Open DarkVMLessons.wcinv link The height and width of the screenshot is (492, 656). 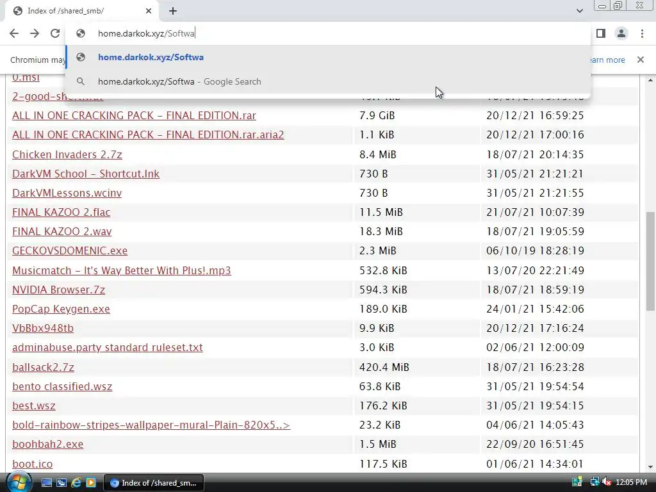[x=67, y=193]
